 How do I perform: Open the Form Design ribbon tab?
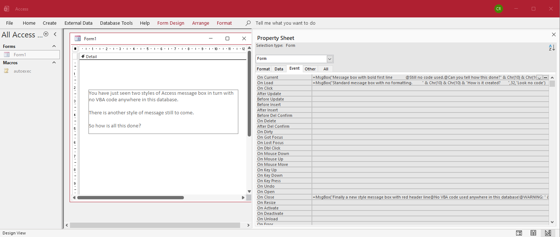coord(170,23)
